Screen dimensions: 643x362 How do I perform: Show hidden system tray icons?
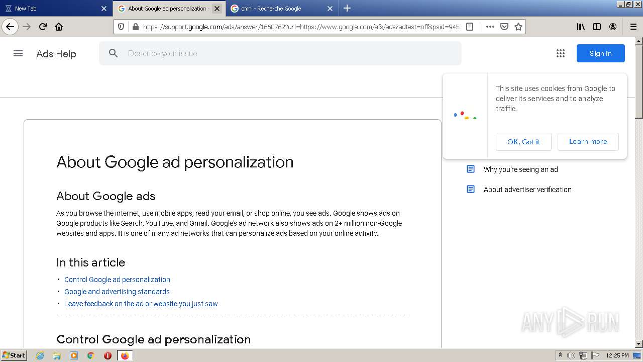(561, 355)
